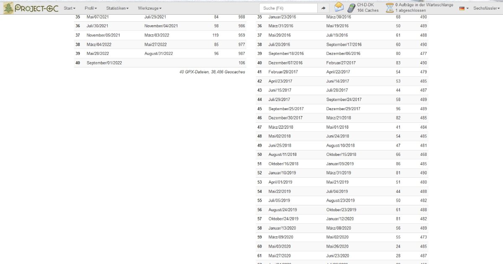Select the date April/01/2019
Image resolution: width=503 pixels, height=264 pixels.
(280, 183)
